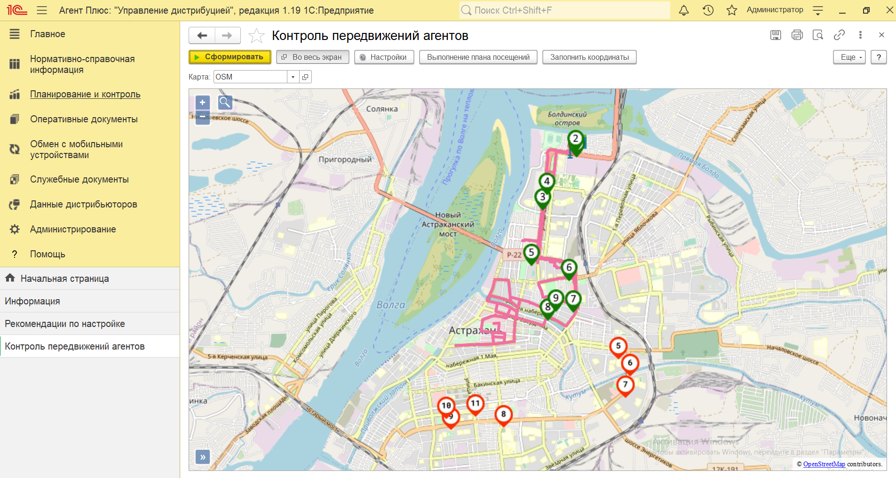Zoom out the map with minus
The width and height of the screenshot is (896, 478).
203,117
